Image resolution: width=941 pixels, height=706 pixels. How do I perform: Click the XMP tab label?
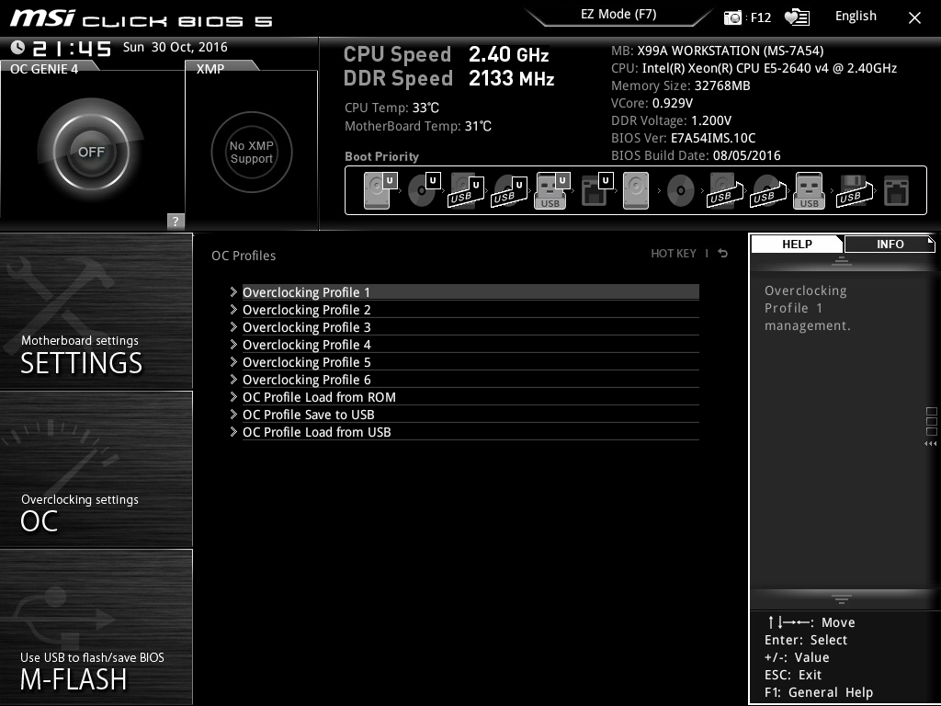coord(210,69)
